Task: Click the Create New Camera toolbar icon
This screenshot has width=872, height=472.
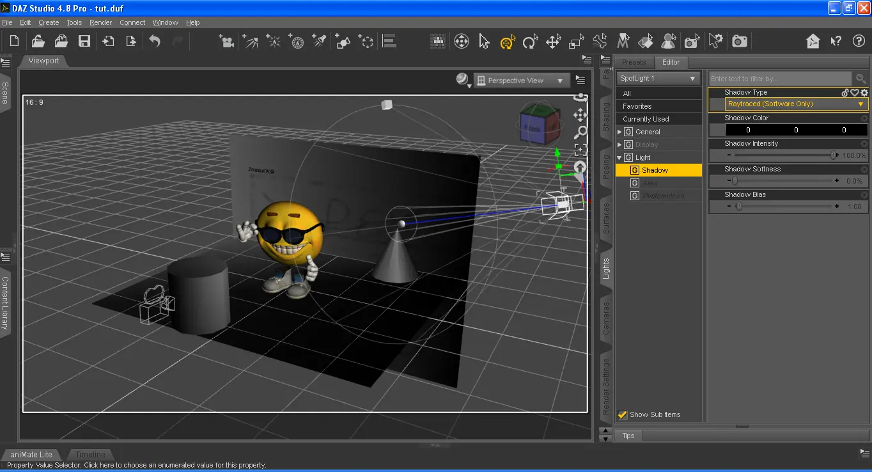Action: (x=226, y=42)
